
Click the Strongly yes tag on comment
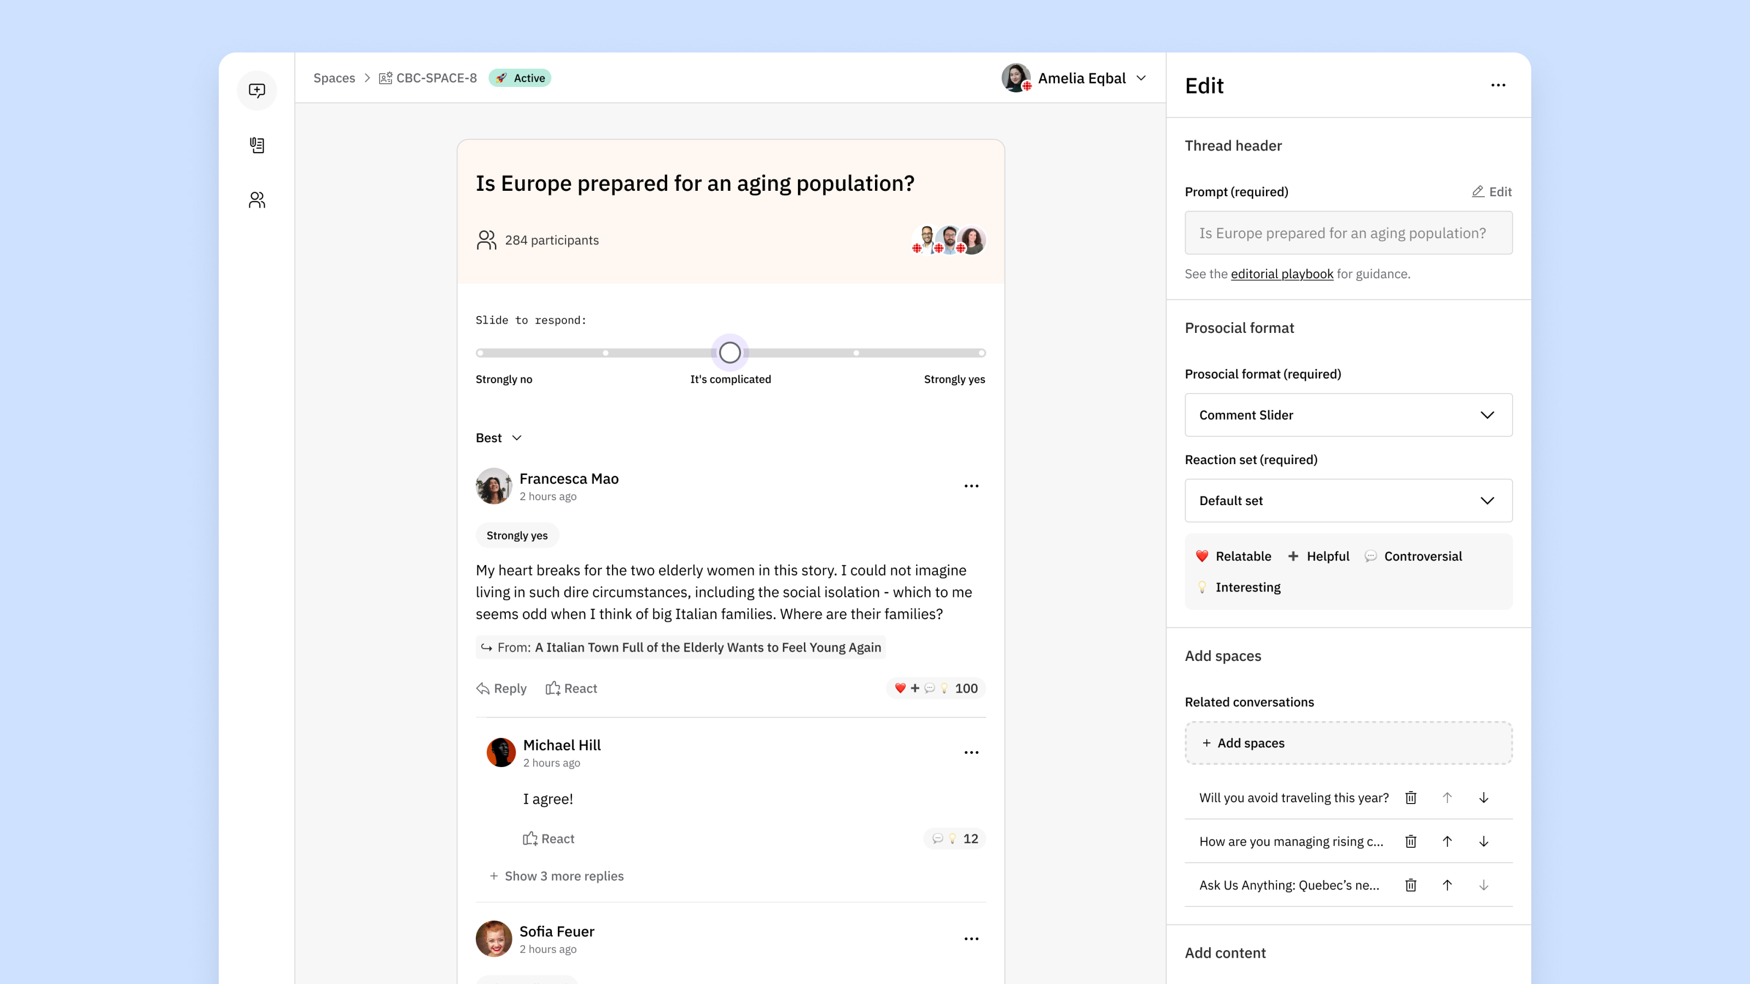pos(517,536)
